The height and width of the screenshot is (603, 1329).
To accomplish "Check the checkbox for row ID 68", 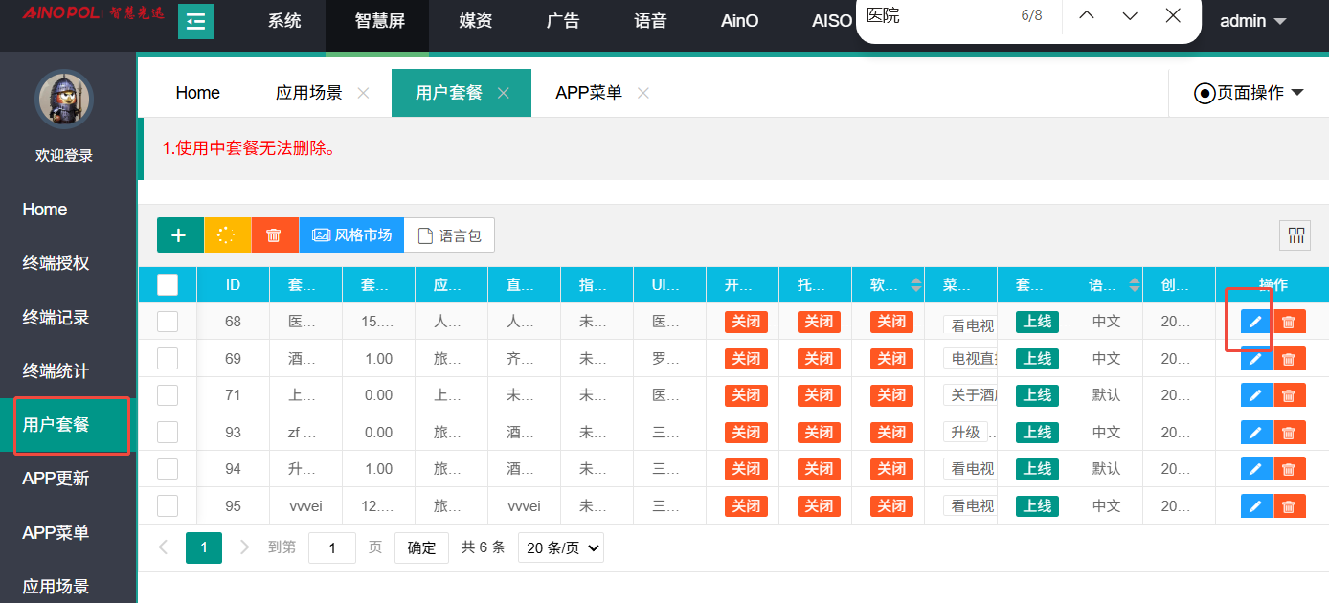I will pos(168,322).
